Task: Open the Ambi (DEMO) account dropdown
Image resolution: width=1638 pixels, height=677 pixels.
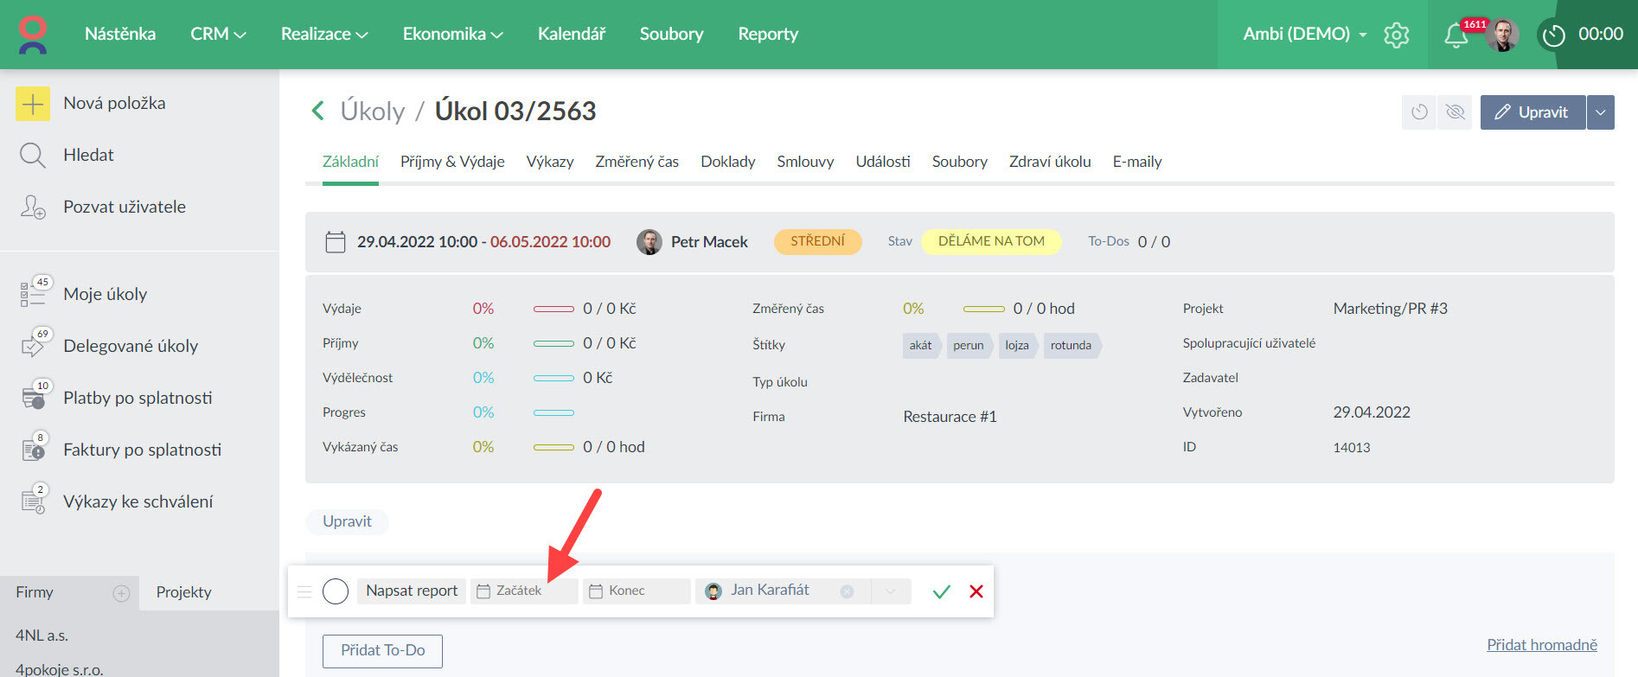Action: click(1304, 35)
